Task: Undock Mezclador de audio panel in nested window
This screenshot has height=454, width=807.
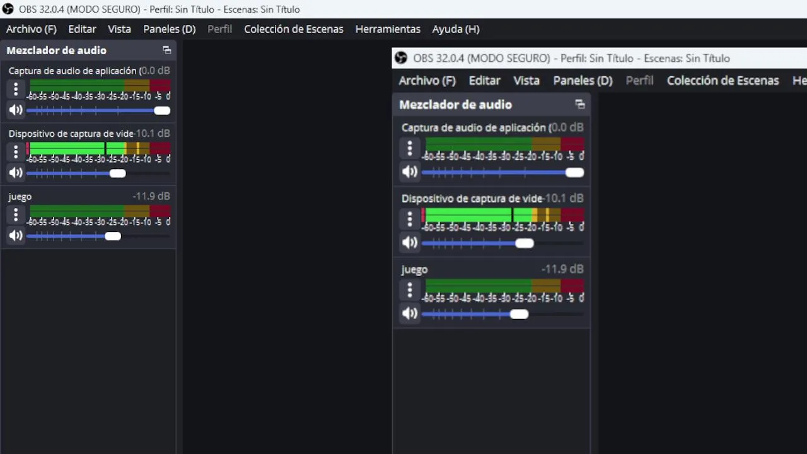Action: coord(580,105)
